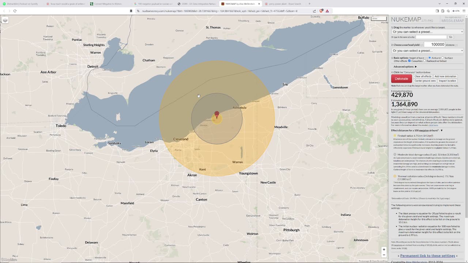Click the Brave Rewards triangle icon
The height and width of the screenshot is (263, 468).
pyautogui.click(x=327, y=11)
